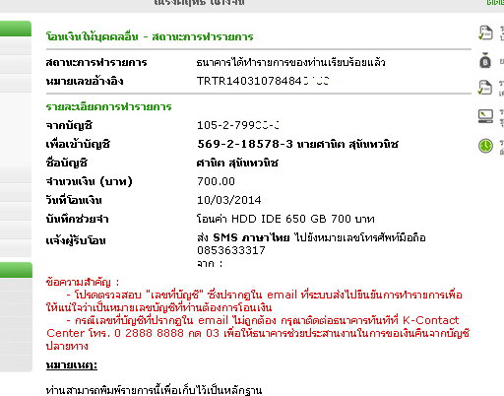This screenshot has width=504, height=396.
Task: Select the memo 'โอนค่า HDD IDE 650 GB 700 บาท'
Action: tap(285, 219)
